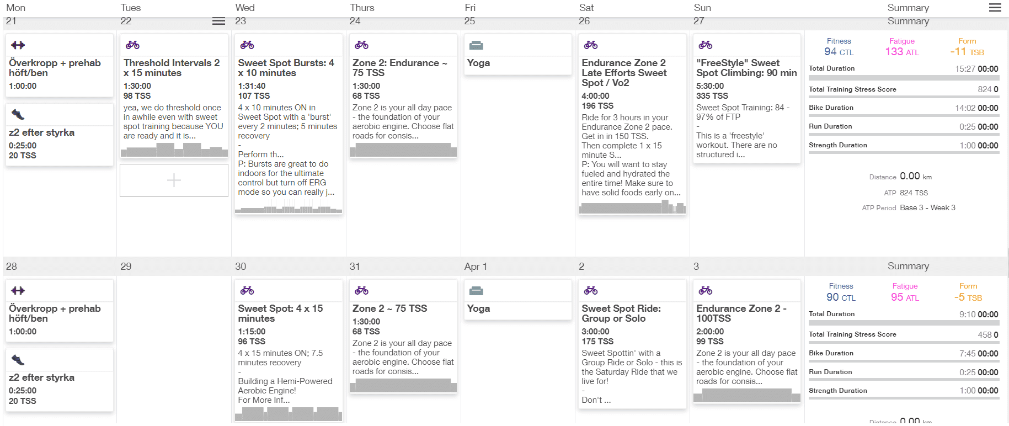Open Yoga workout on April 1
Image resolution: width=1009 pixels, height=426 pixels.
(478, 308)
